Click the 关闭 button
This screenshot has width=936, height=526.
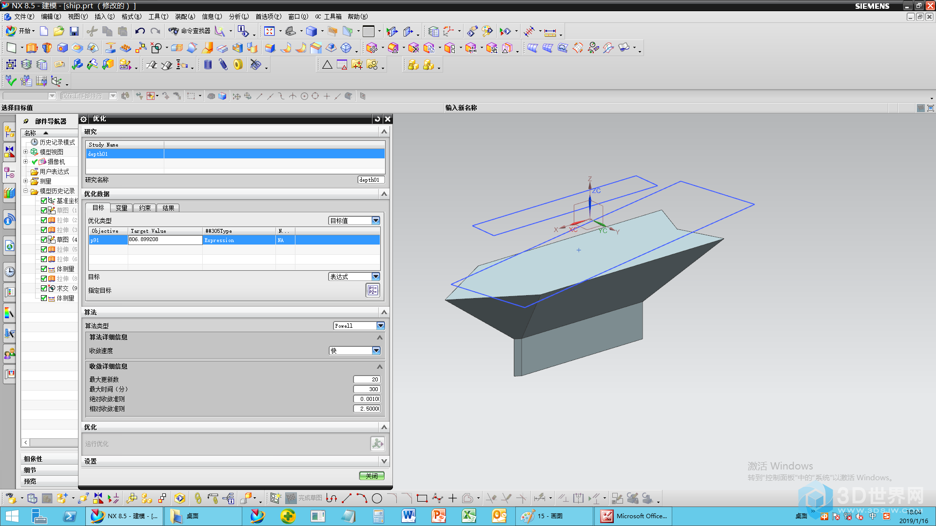pyautogui.click(x=372, y=476)
